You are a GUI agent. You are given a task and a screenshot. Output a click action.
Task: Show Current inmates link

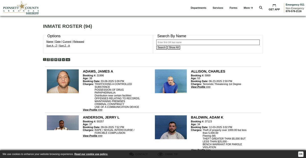(67, 42)
